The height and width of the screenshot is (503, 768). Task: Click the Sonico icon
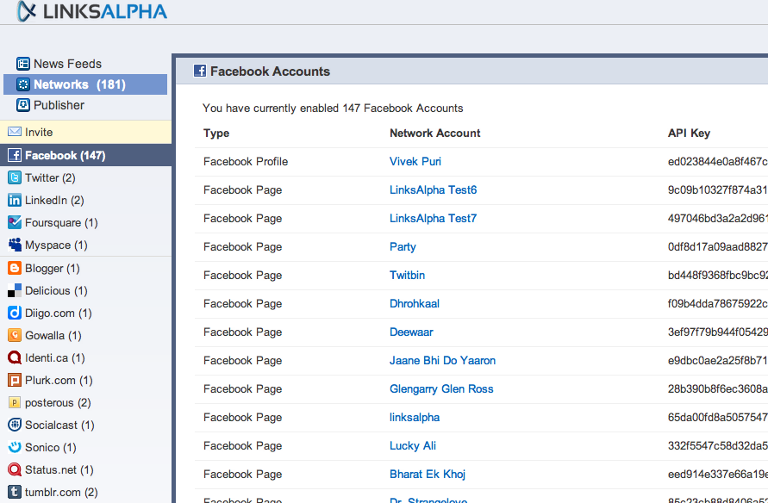tap(15, 447)
